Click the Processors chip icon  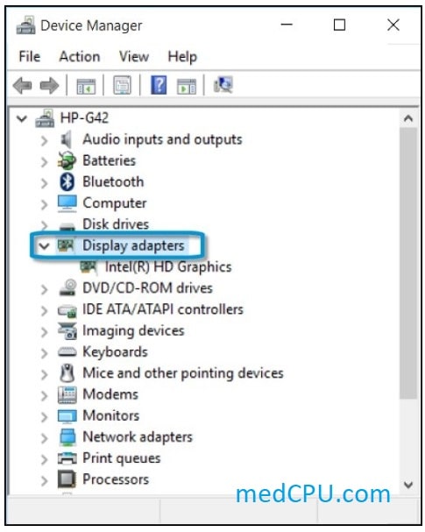coord(67,479)
